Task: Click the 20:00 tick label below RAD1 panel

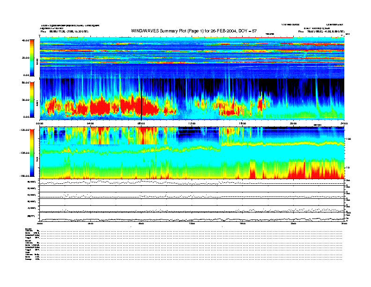Action: [293, 124]
